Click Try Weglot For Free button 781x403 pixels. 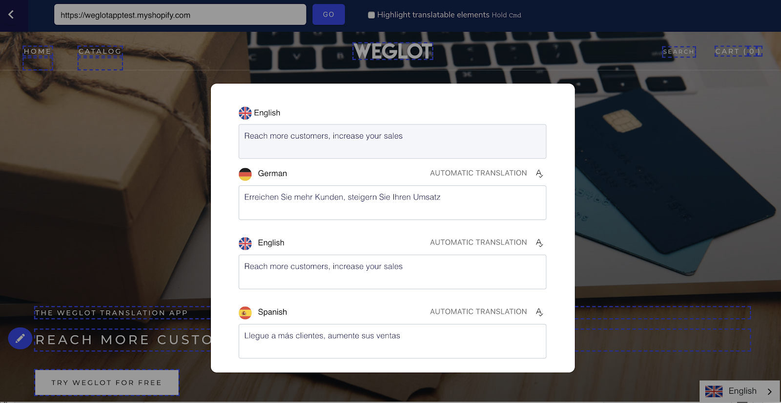coord(106,383)
